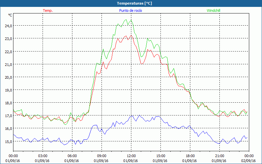Click the °C unit label on the y-axis
The image size is (262, 164).
pos(10,15)
